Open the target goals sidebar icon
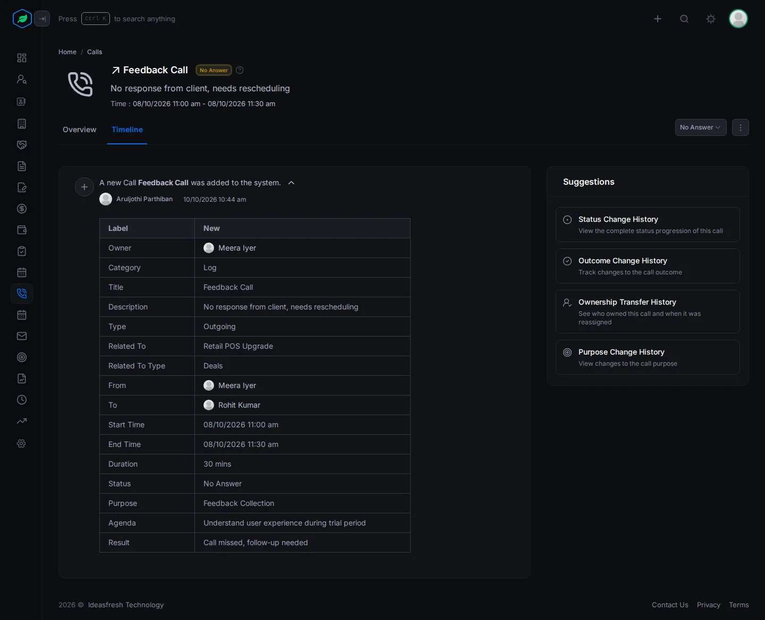Screen dimensions: 765x620 pos(22,357)
